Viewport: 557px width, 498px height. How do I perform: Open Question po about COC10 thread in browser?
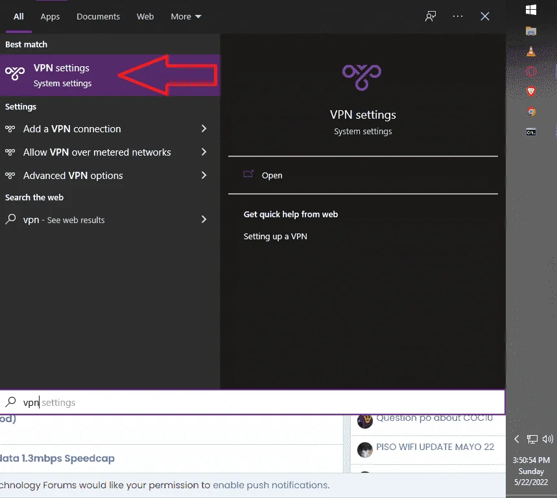click(434, 418)
